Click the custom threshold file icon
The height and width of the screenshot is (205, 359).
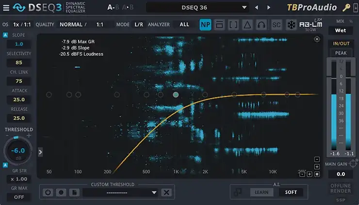(74, 192)
